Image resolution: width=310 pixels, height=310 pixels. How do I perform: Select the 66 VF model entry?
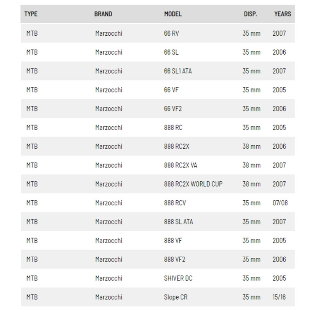(171, 90)
